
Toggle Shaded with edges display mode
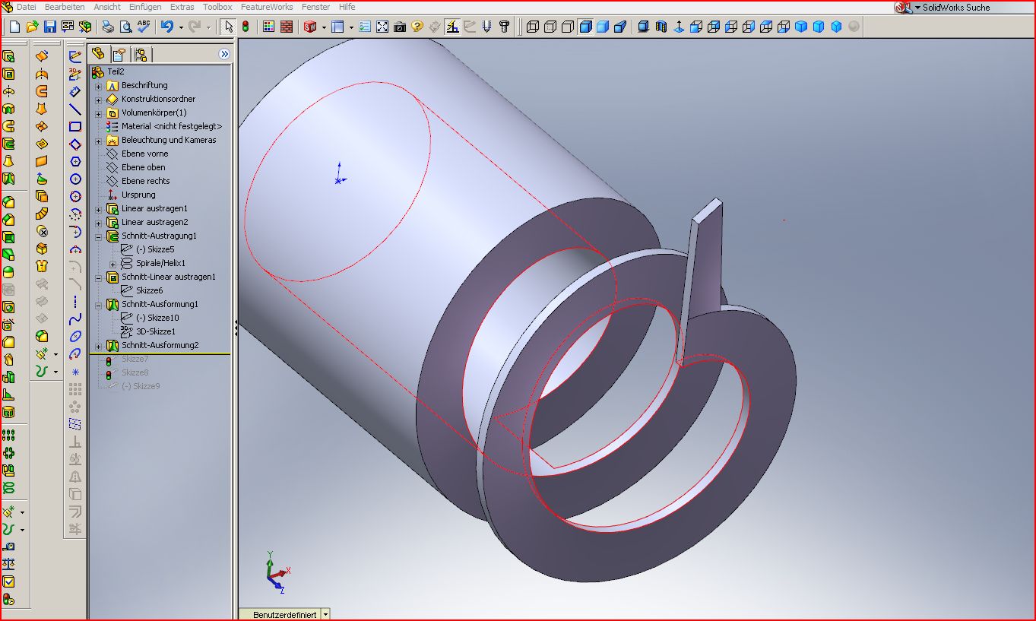[x=585, y=27]
